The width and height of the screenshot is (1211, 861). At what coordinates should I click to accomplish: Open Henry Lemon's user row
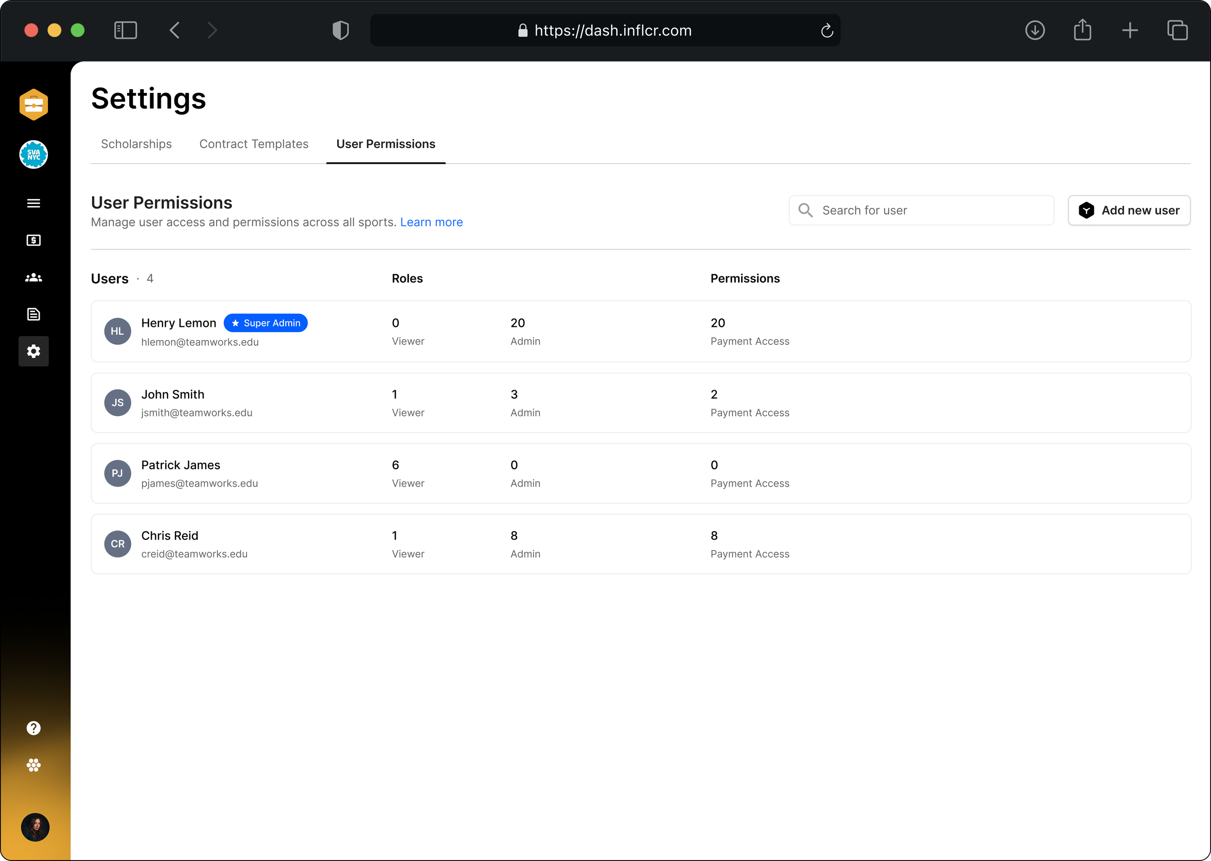640,331
